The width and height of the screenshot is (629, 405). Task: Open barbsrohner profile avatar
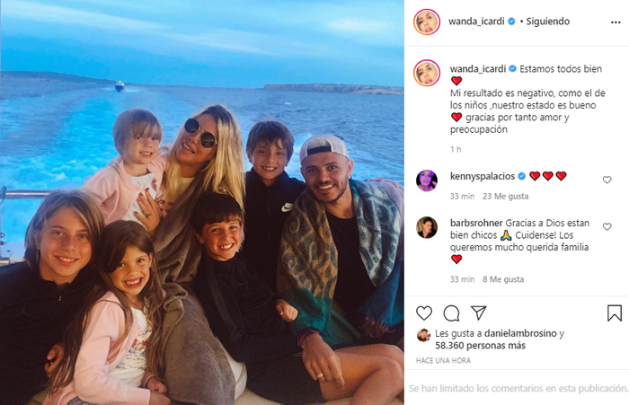pos(427,227)
